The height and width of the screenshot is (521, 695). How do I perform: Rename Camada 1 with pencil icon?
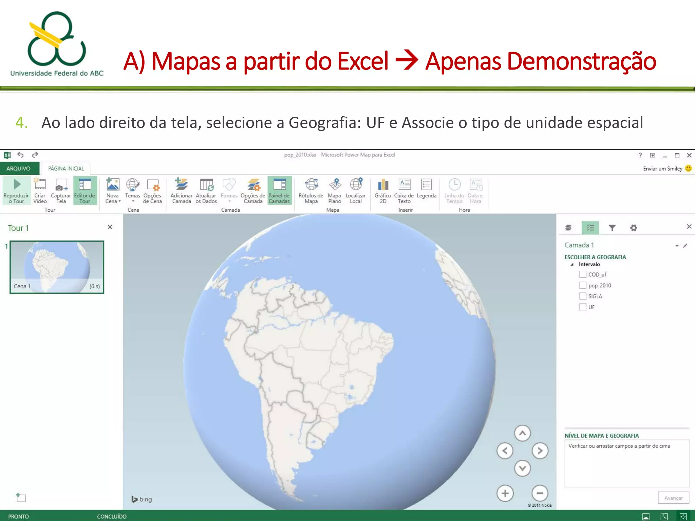(685, 246)
